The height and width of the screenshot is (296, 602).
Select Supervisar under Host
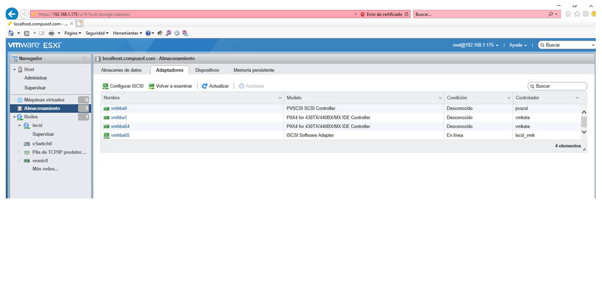click(35, 88)
